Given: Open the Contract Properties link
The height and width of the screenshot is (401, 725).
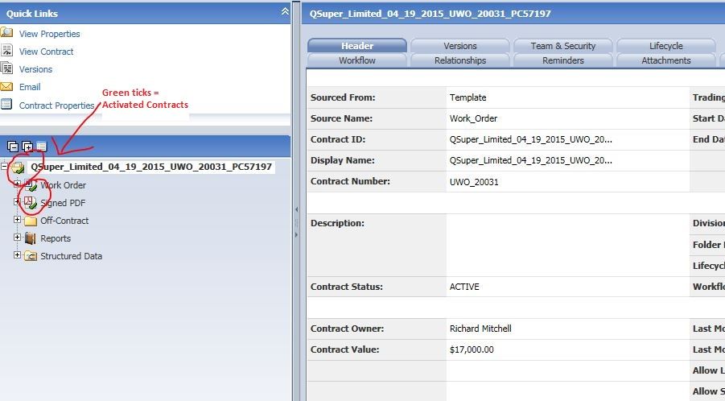Looking at the screenshot, I should click(x=56, y=105).
